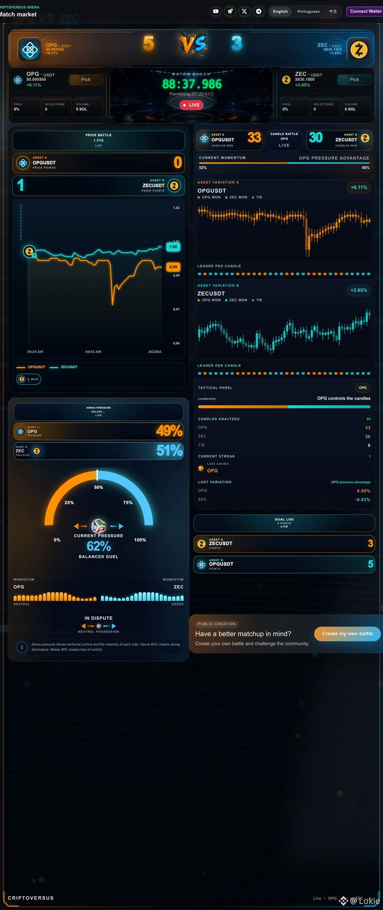This screenshot has height=910, width=383.
Task: Open the Telegram social icon
Action: coord(259,11)
